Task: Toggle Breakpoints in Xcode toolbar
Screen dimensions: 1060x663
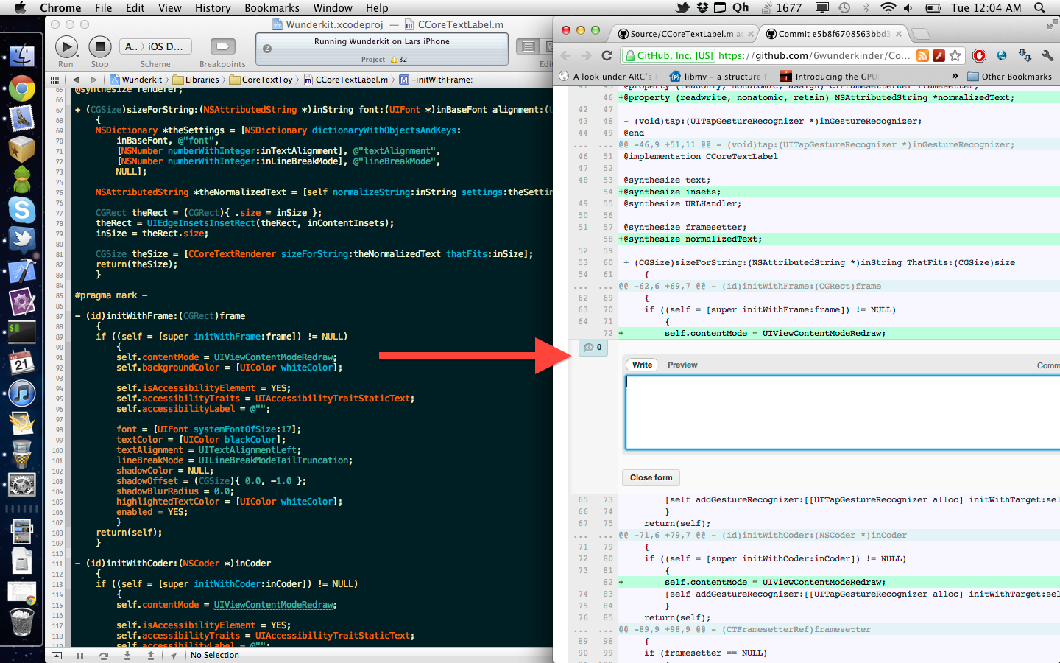Action: [222, 47]
